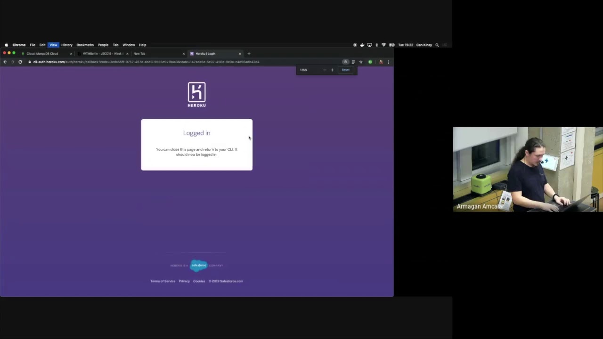Open Terms of Service link
This screenshot has height=339, width=603.
click(x=163, y=281)
